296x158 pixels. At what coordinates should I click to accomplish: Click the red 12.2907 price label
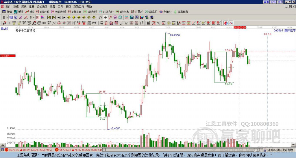pyautogui.click(x=8, y=56)
